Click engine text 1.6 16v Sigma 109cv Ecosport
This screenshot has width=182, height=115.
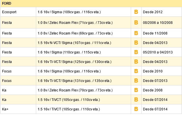pos(69,12)
